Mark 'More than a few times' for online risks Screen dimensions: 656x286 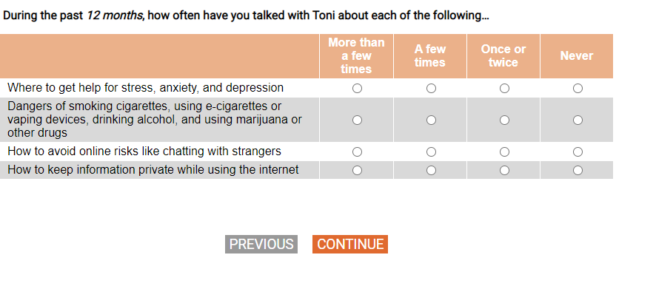pyautogui.click(x=357, y=152)
